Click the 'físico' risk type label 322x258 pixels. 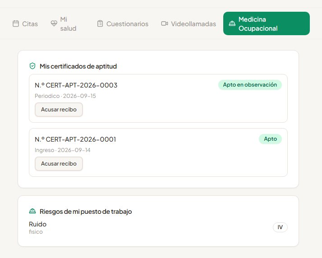(x=36, y=232)
